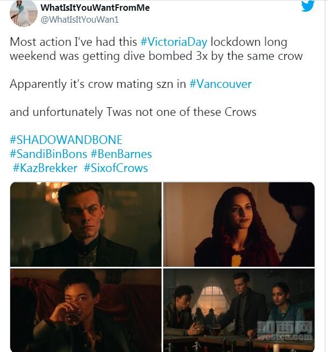Open the #SandiBinBons hashtag
328x352 pixels.
tap(48, 154)
